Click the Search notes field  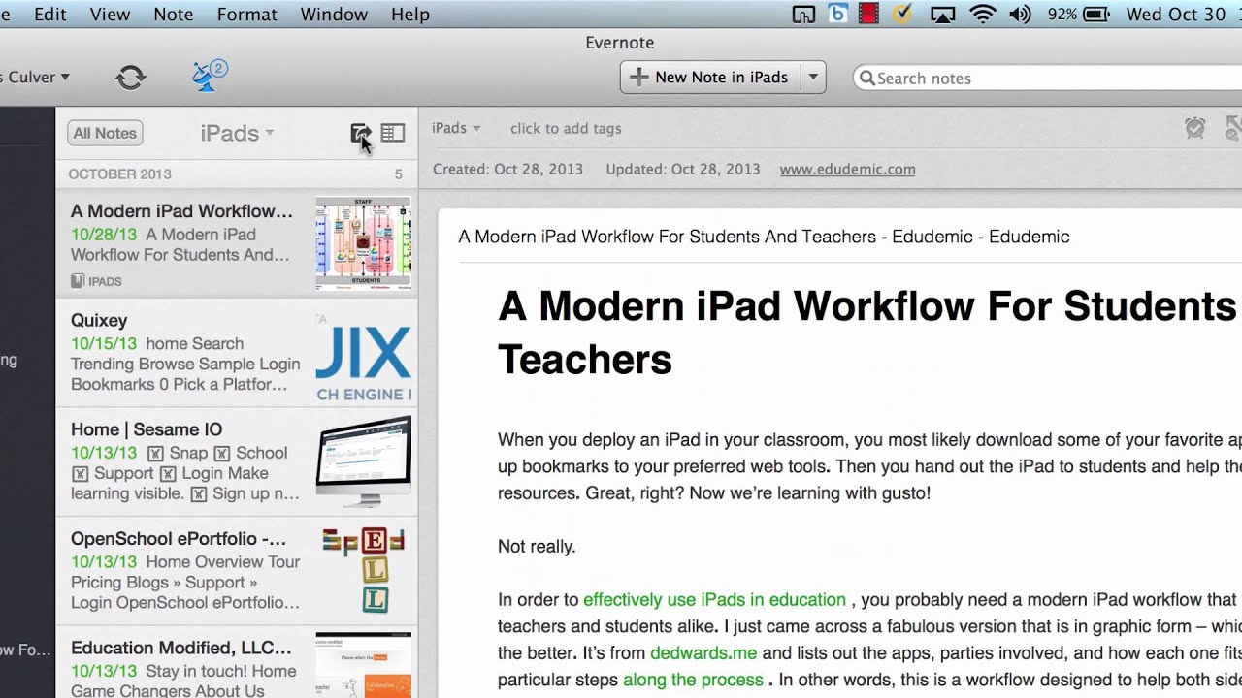pos(1048,78)
